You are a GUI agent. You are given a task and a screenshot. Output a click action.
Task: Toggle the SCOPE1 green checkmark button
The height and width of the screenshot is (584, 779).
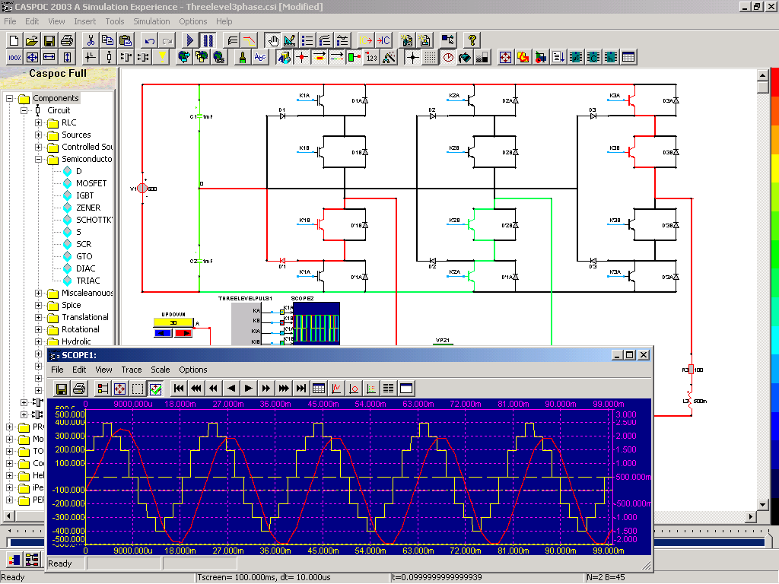pyautogui.click(x=155, y=389)
